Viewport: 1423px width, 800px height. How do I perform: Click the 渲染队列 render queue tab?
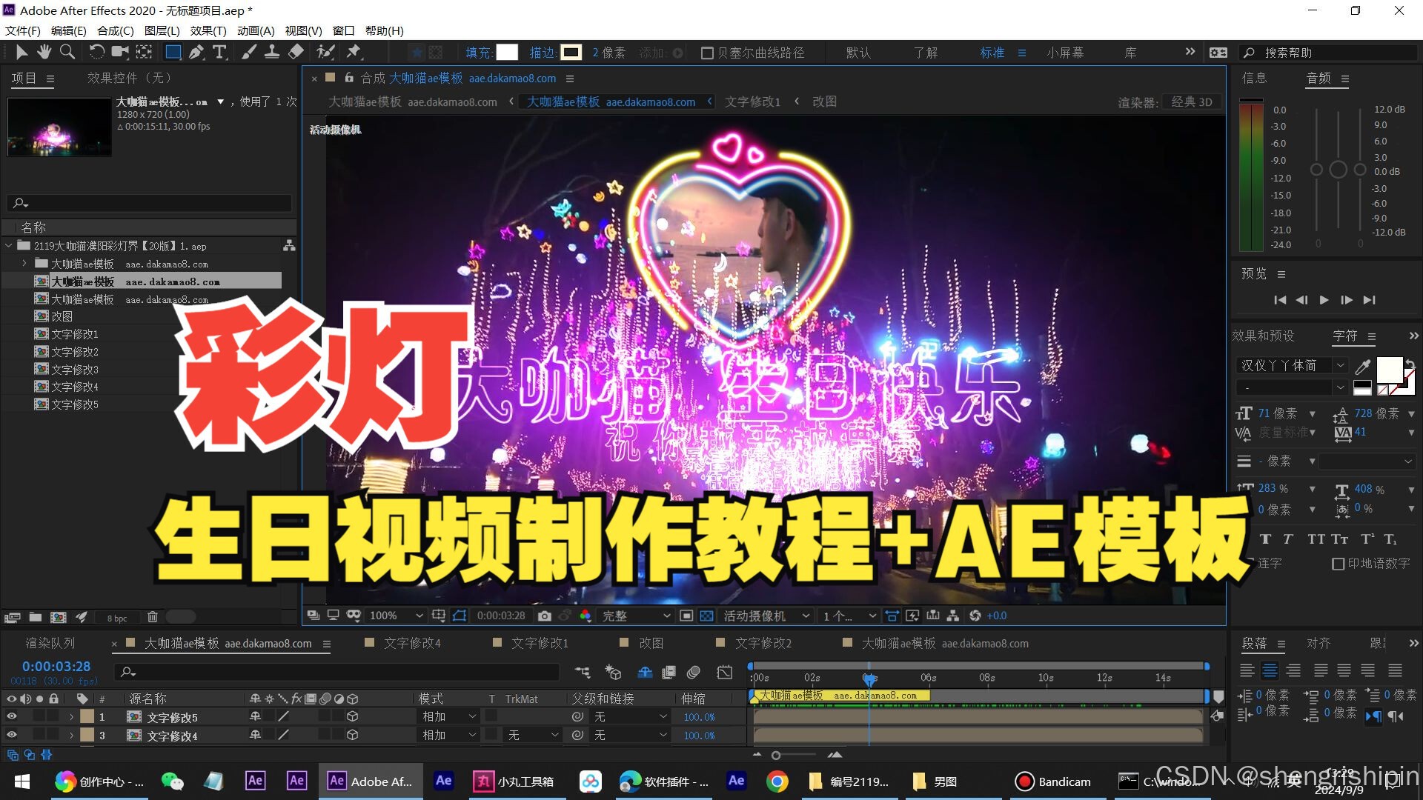50,643
